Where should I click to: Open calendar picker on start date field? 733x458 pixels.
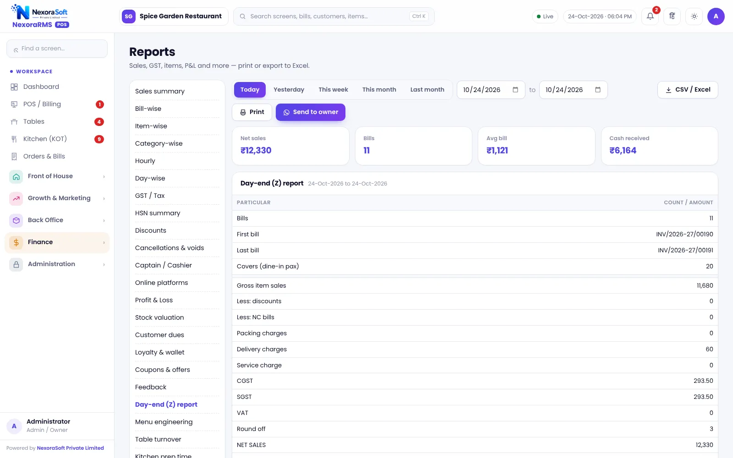(x=515, y=90)
